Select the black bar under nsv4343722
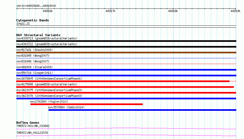Viewport: 244px width, 139px height. (x=126, y=47)
